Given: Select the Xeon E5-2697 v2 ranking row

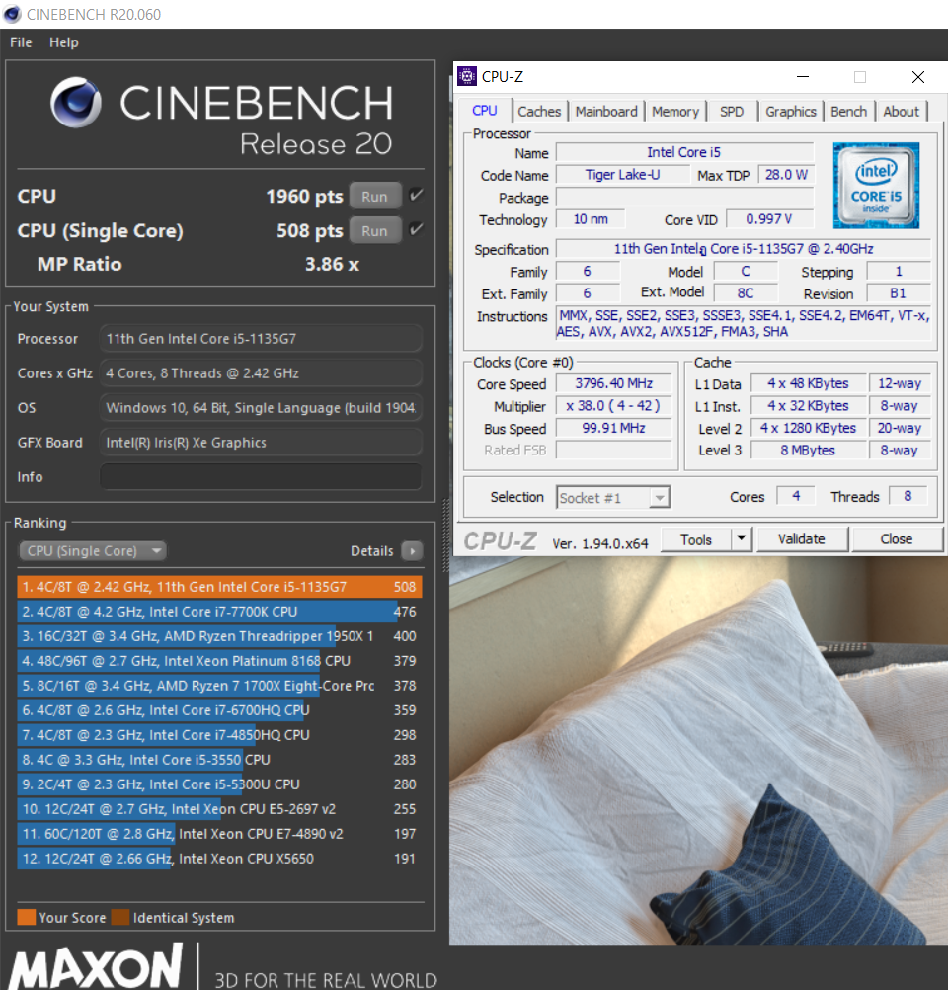Looking at the screenshot, I should 219,809.
